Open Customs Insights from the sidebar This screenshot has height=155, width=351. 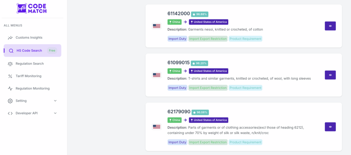pyautogui.click(x=29, y=38)
